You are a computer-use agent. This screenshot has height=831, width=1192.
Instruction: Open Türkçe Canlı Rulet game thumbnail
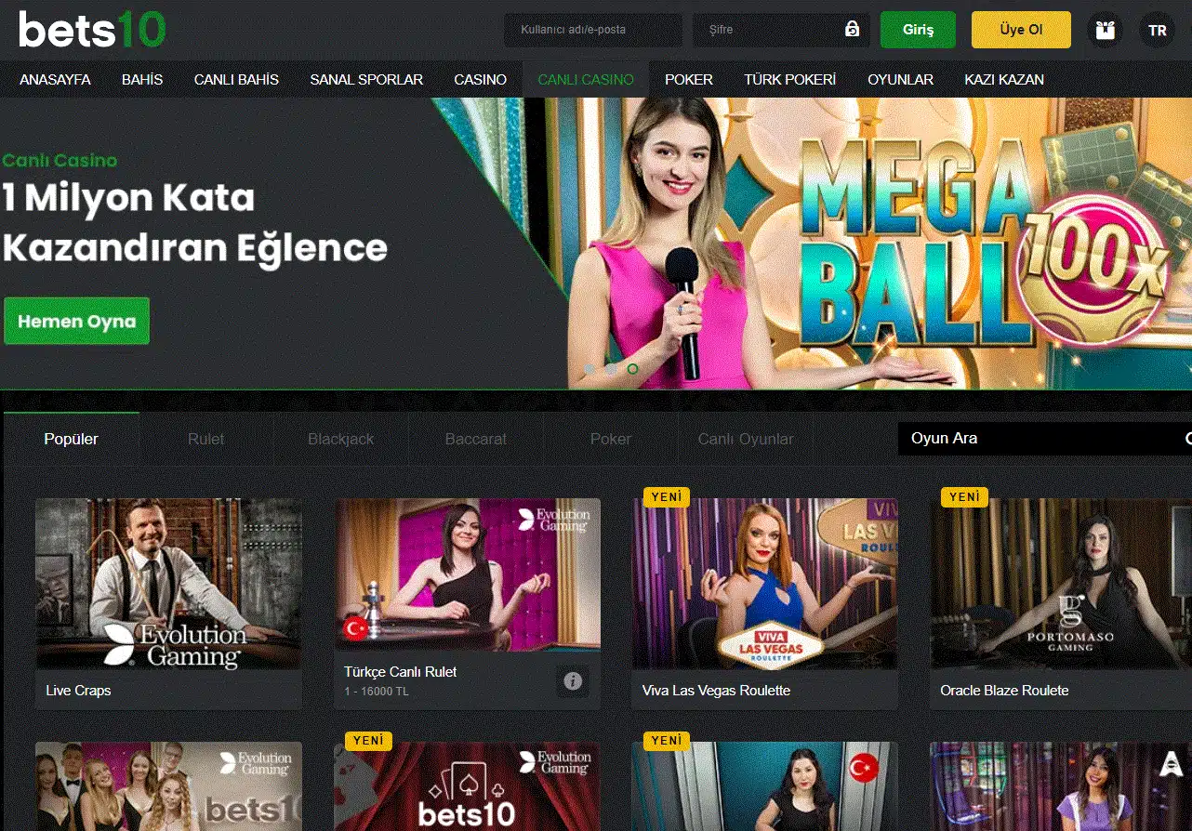tap(468, 574)
